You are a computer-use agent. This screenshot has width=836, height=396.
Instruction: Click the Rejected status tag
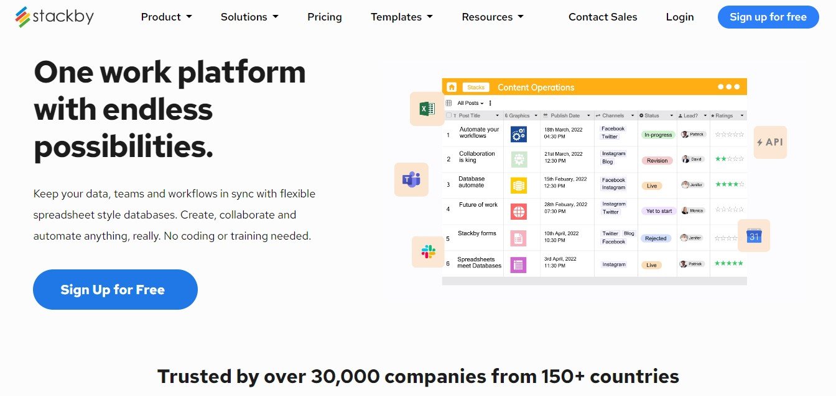(656, 238)
